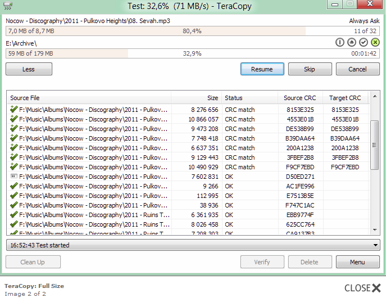386x302 pixels.
Task: Click the source file path of the 112 995 row
Action: point(93,196)
